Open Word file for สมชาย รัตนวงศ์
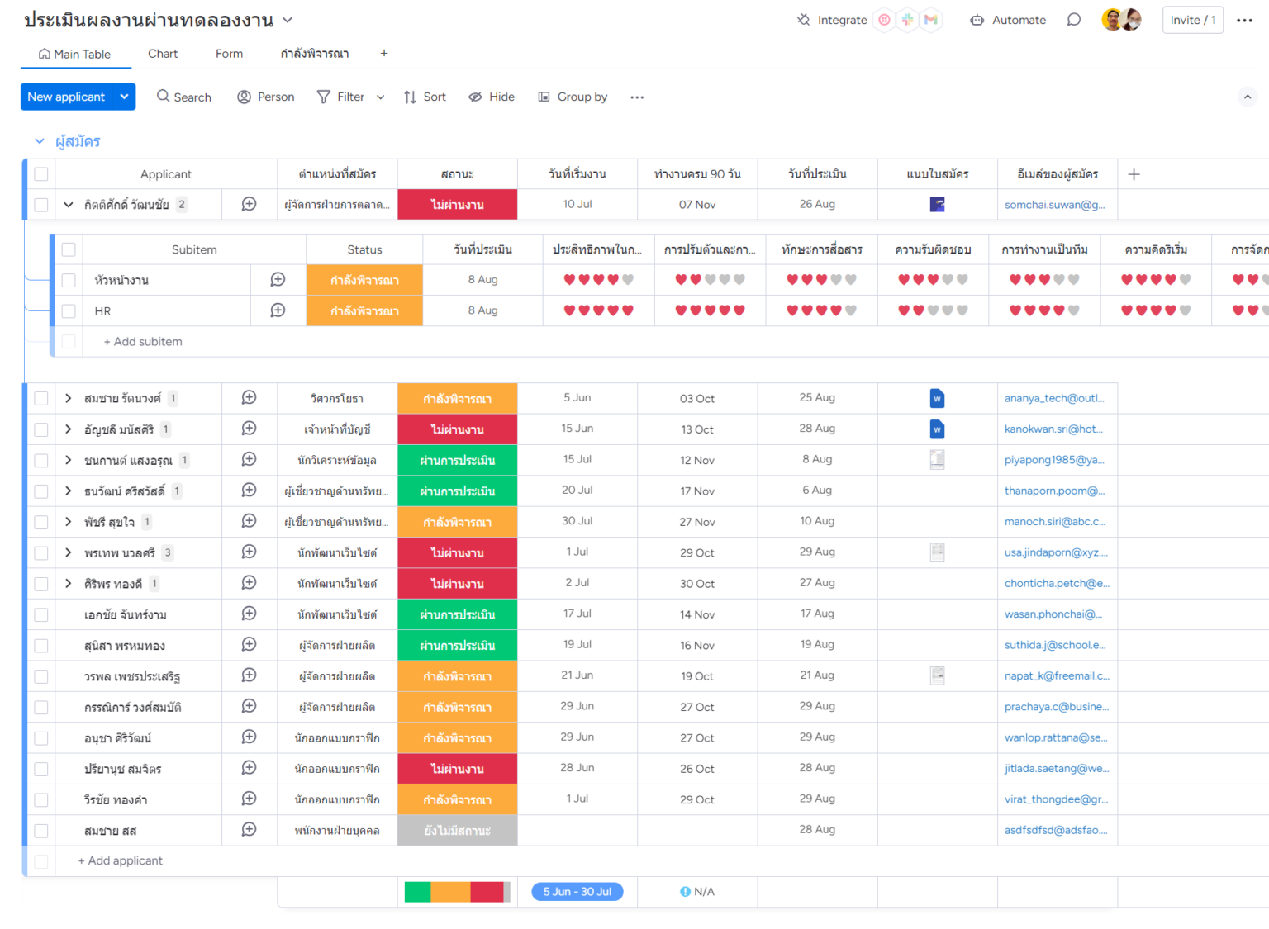 pyautogui.click(x=937, y=398)
